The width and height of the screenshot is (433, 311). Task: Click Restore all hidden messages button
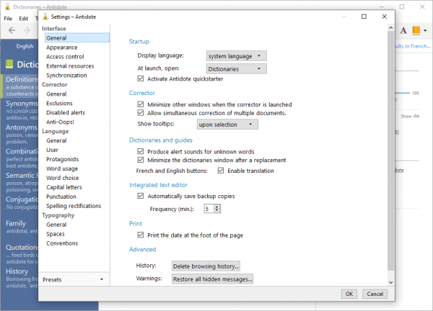point(212,279)
